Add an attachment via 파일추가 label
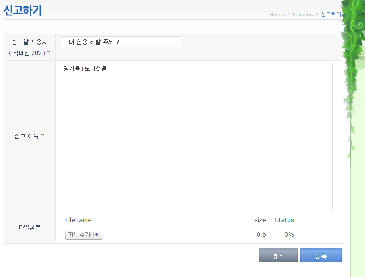Screen dimensions: 365x277 pyautogui.click(x=79, y=234)
